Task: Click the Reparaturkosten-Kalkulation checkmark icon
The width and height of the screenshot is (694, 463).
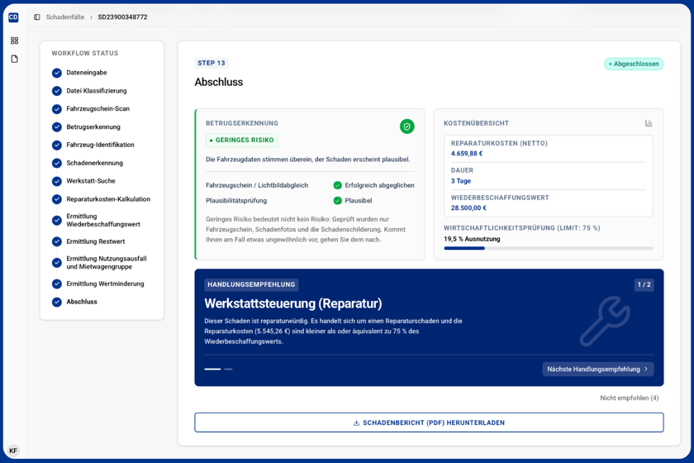Action: click(x=57, y=199)
